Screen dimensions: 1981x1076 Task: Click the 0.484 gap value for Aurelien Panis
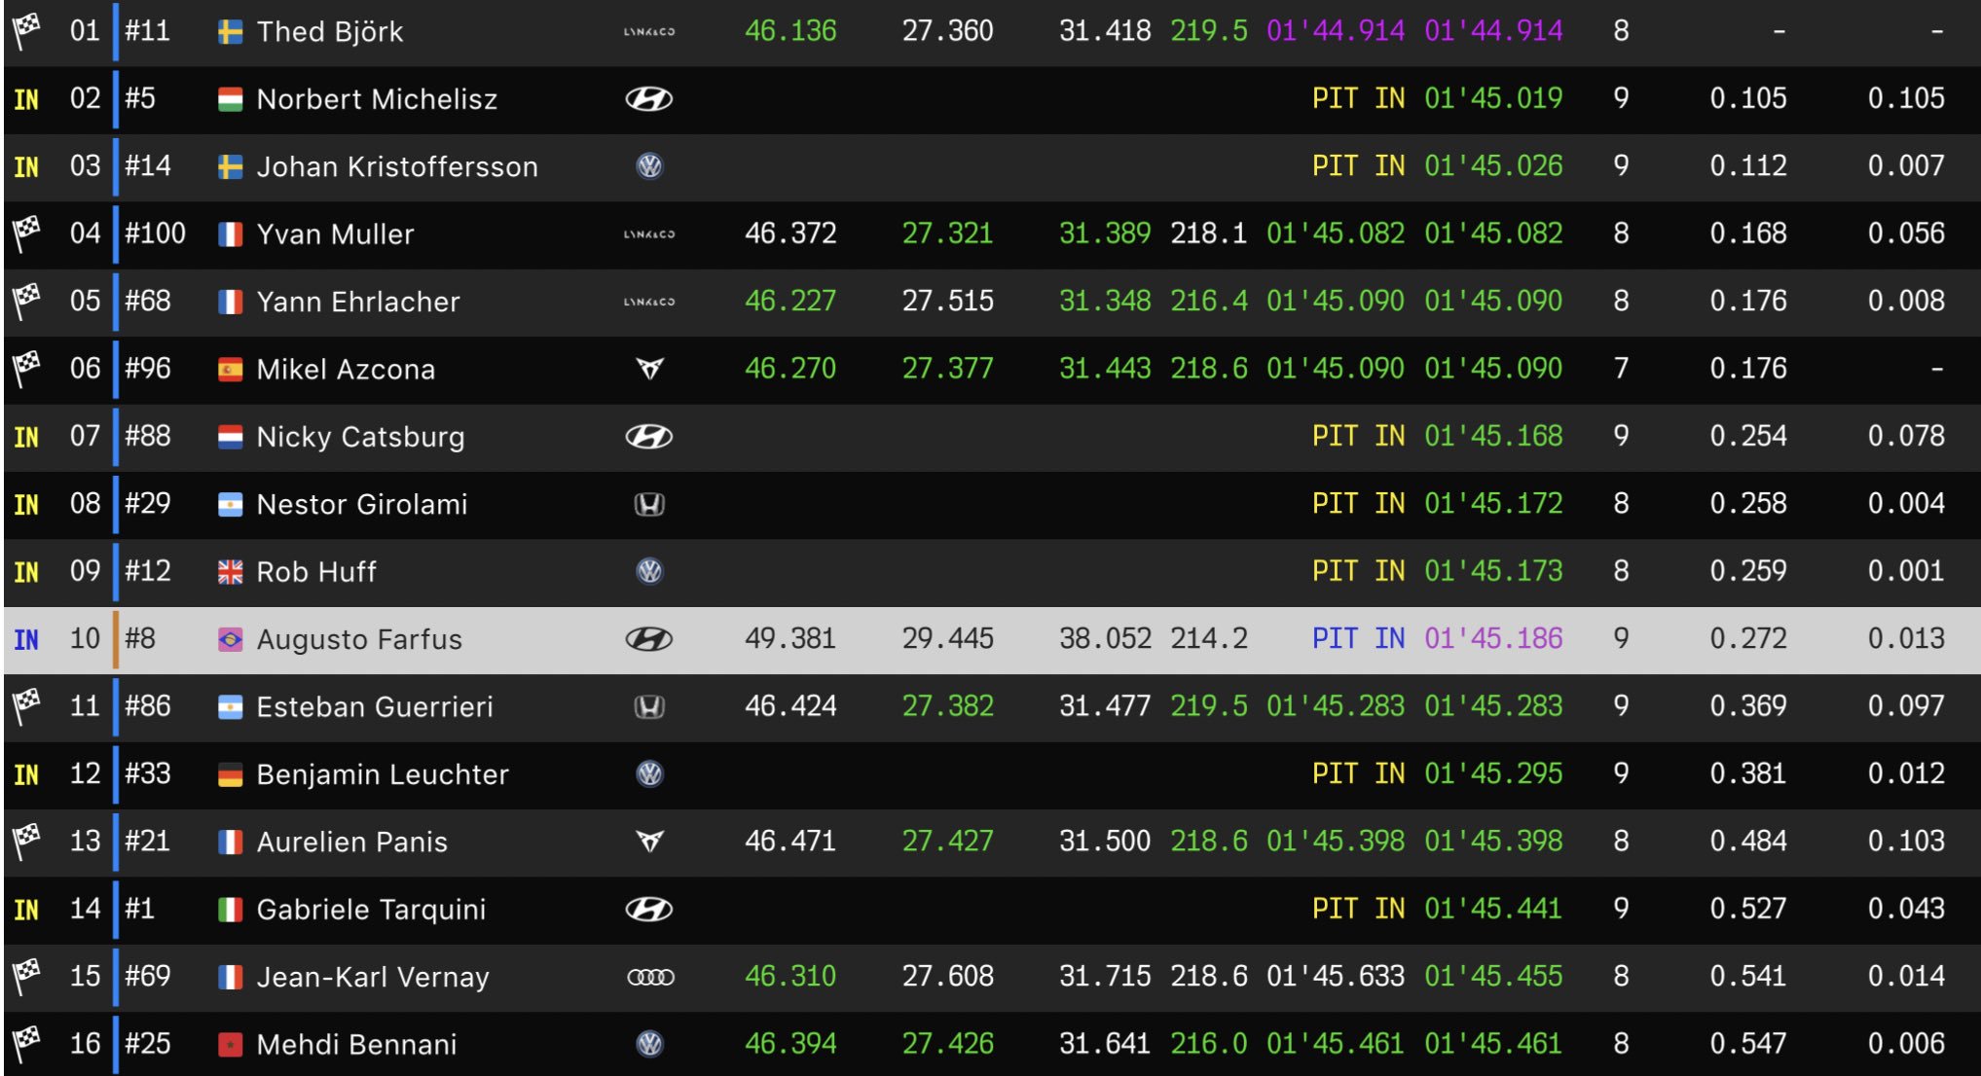1747,841
